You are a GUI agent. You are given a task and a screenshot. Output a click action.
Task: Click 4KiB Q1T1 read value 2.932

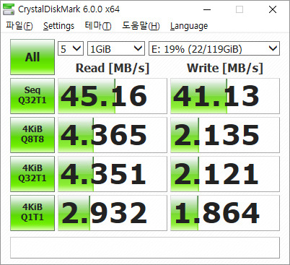click(113, 213)
